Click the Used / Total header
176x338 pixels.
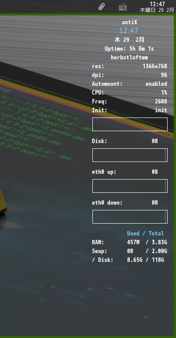[x=145, y=233]
